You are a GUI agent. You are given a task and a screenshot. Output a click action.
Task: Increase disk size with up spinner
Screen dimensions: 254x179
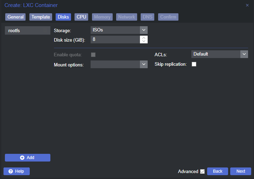coord(144,38)
